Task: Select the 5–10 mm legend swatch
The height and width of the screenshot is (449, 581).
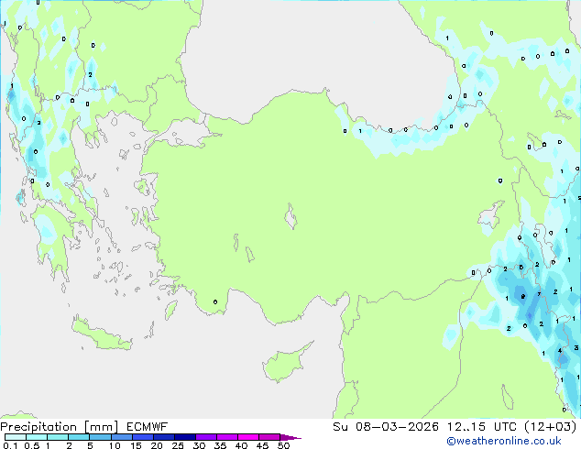Action: 100,437
